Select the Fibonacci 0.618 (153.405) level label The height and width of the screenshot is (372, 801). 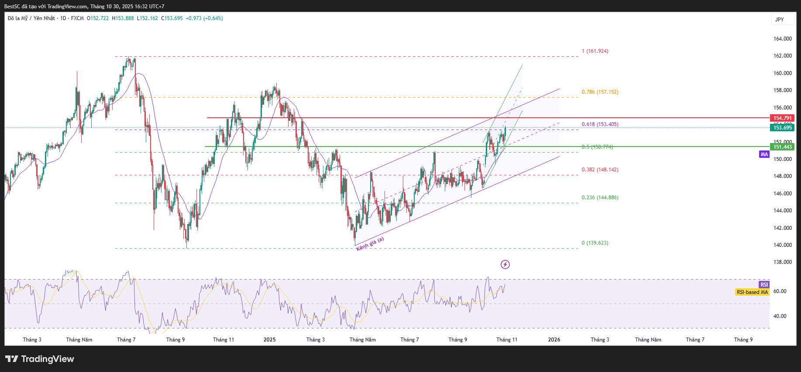click(600, 124)
